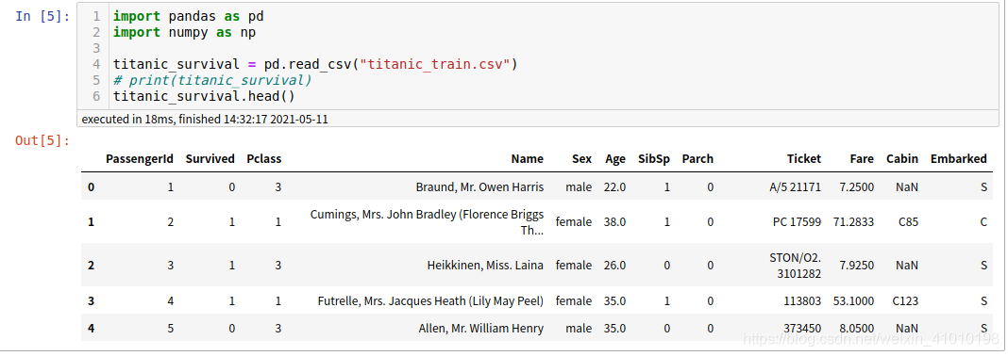Click the pd.read_csv code line
Viewport: 1008px width, 356px height.
coord(315,64)
